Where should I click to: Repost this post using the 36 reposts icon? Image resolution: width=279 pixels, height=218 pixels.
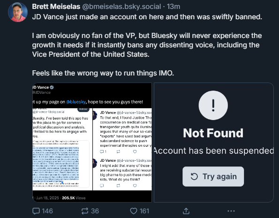click(x=90, y=211)
